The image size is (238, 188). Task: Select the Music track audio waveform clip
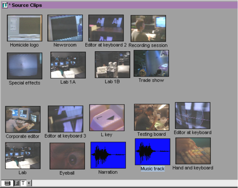(x=153, y=152)
